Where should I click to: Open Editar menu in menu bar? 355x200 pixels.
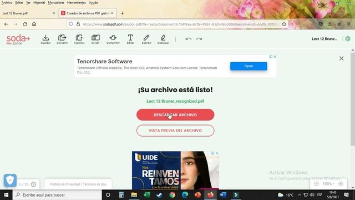[x=19, y=3]
